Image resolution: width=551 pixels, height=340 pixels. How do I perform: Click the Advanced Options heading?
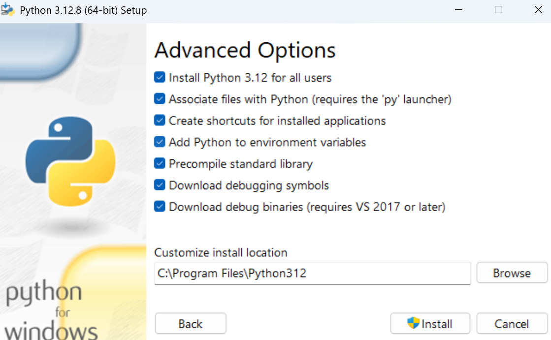pyautogui.click(x=245, y=50)
